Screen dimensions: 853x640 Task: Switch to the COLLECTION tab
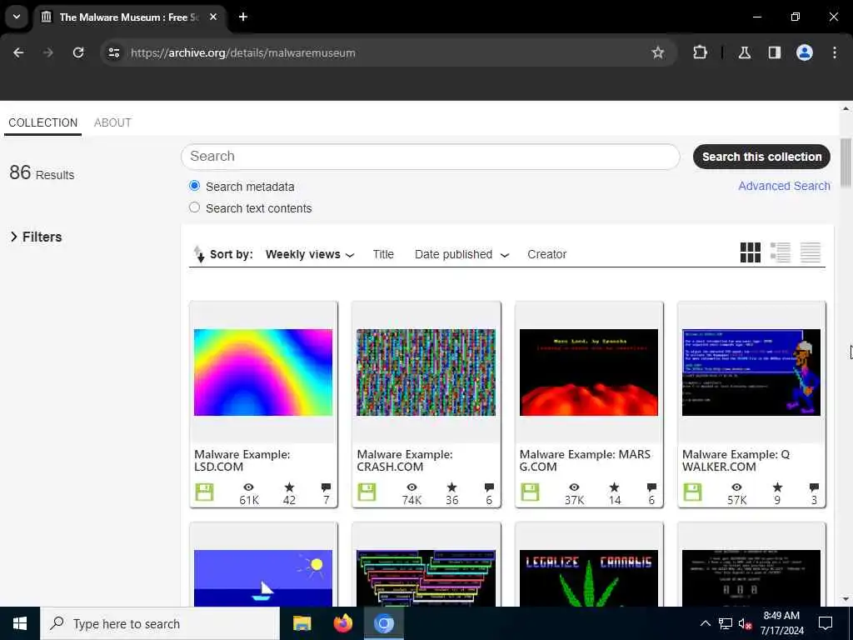pyautogui.click(x=43, y=122)
